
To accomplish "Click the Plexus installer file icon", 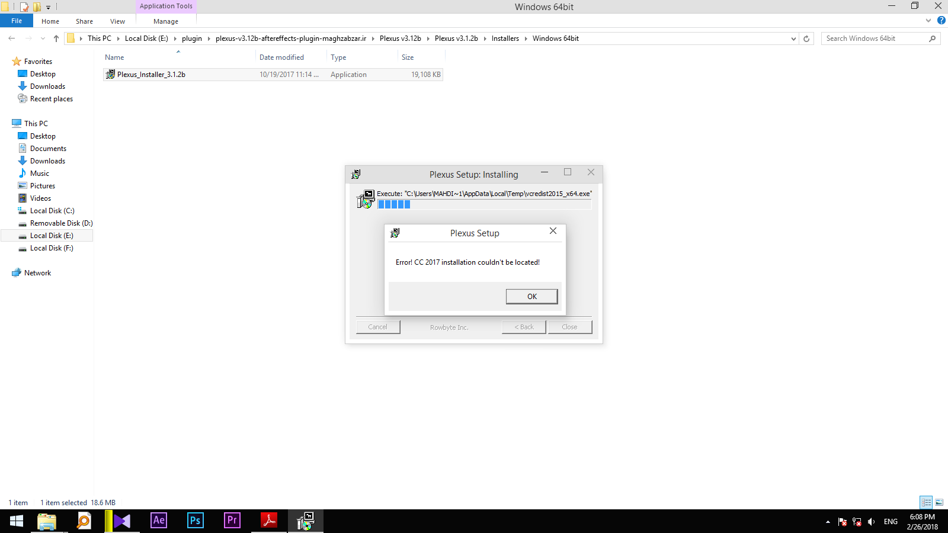I will click(x=110, y=75).
